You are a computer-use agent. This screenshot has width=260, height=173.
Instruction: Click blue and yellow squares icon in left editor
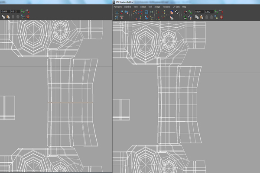coord(23,16)
